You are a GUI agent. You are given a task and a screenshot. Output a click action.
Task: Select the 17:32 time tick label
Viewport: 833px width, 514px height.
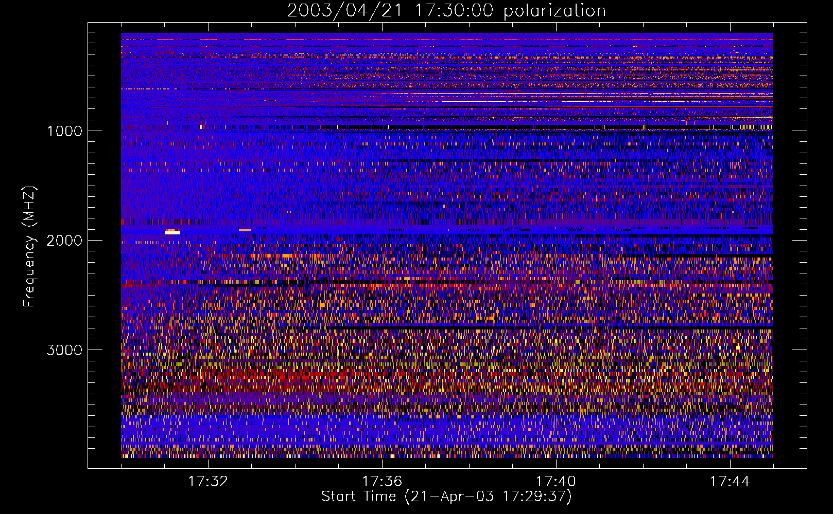click(208, 482)
